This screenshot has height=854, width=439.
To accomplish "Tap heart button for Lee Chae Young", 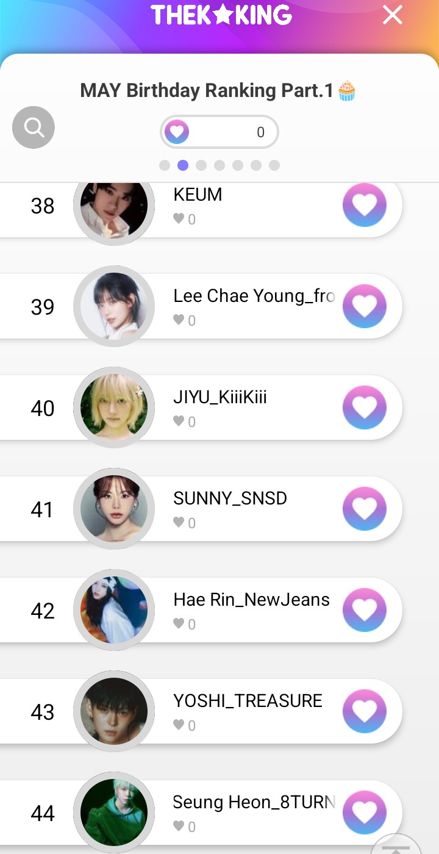I will (x=365, y=306).
